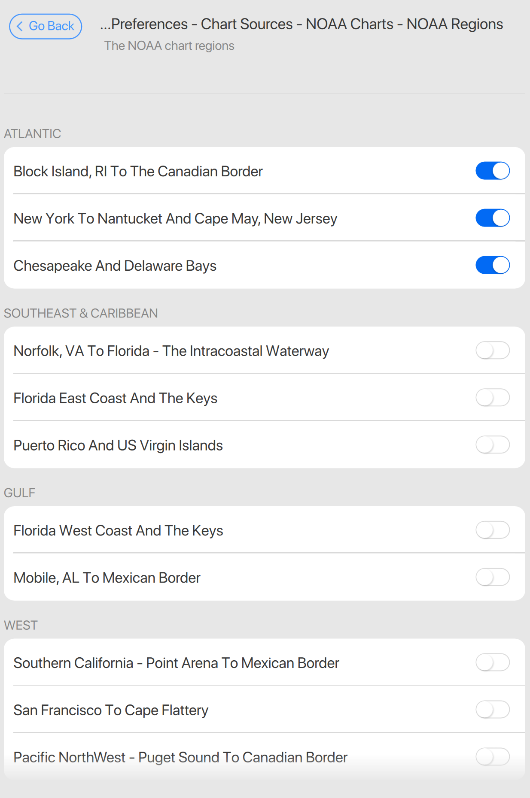Image resolution: width=530 pixels, height=798 pixels.
Task: Click the San Francisco To Cape Flattery label
Action: tap(111, 710)
